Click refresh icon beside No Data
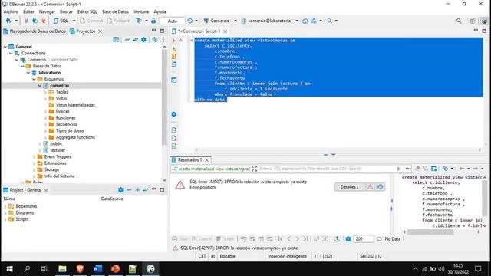491x276 pixels. click(x=379, y=239)
